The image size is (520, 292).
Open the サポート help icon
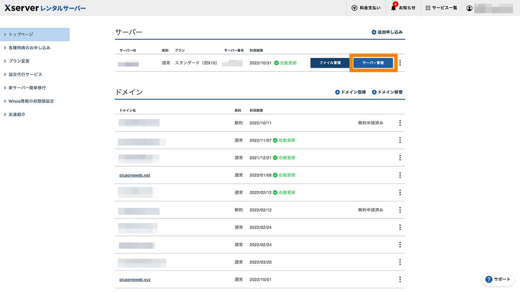(x=489, y=279)
